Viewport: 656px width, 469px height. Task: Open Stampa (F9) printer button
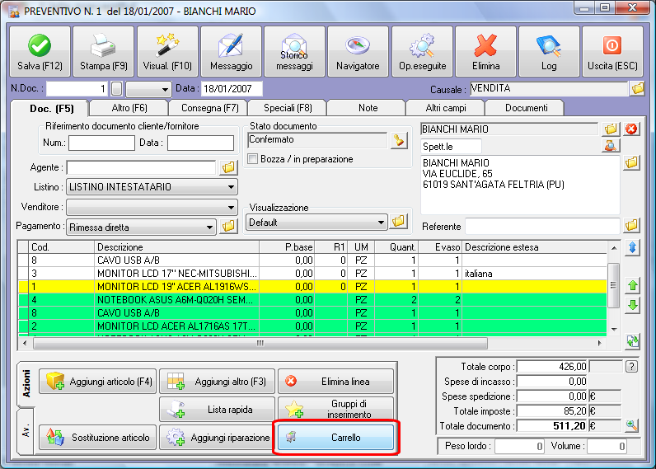103,51
